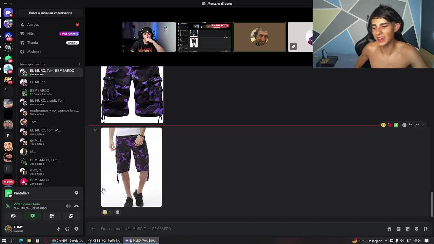Open maduramos y no jugamos group chat
The width and height of the screenshot is (434, 244).
tap(51, 112)
